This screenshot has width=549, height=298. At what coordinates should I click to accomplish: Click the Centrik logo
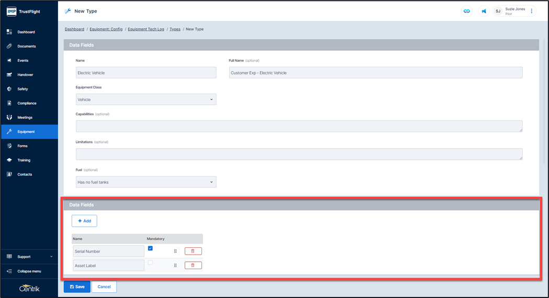click(x=29, y=288)
